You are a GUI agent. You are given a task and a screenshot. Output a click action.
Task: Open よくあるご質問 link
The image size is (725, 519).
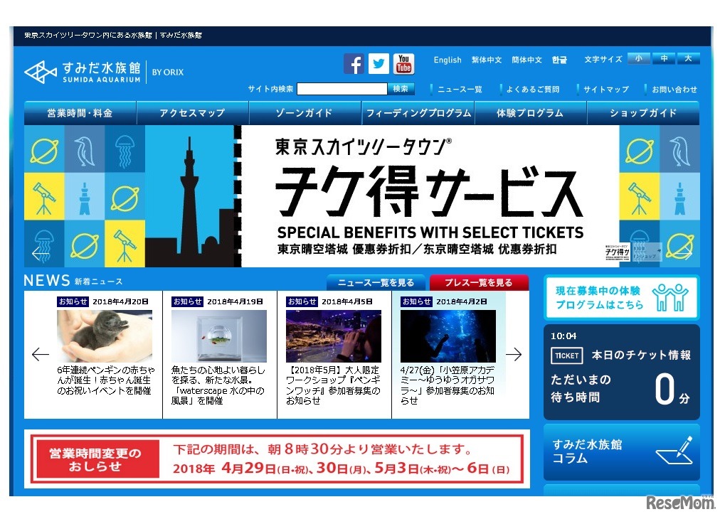[x=533, y=89]
